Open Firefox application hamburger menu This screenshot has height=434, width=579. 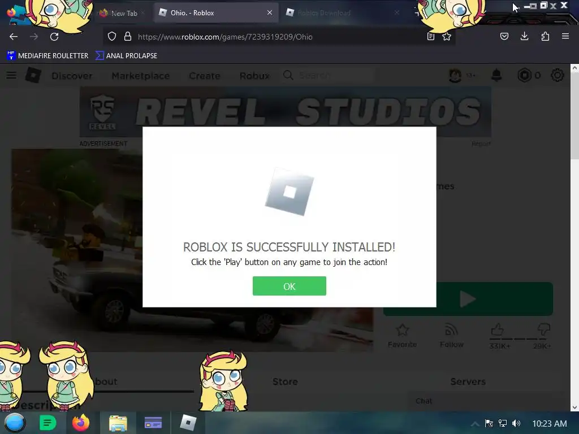[565, 36]
